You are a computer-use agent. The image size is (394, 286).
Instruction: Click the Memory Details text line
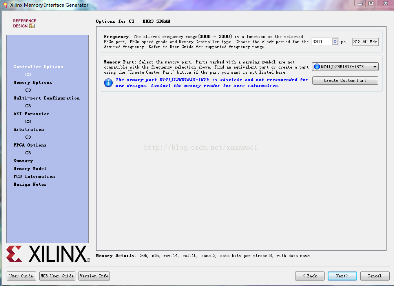203,256
